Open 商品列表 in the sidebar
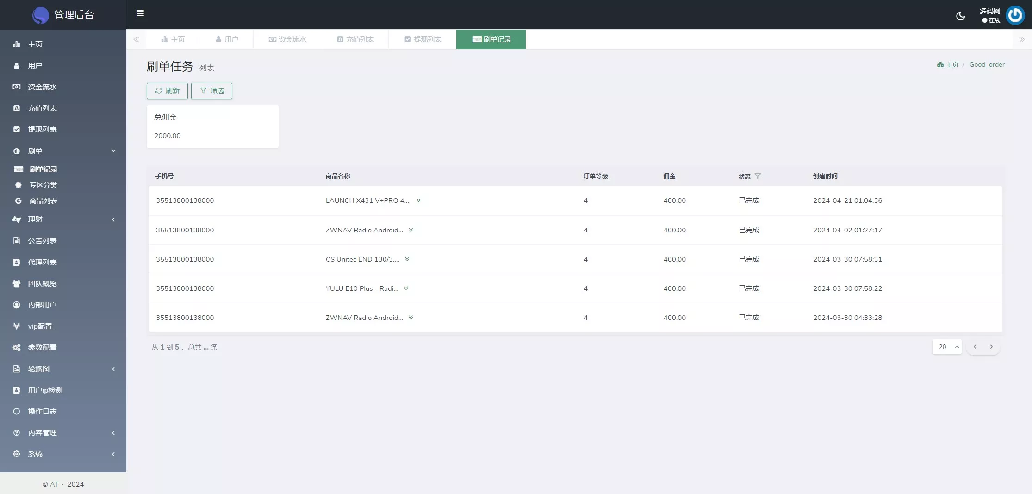Screen dimensions: 1032x494 click(43, 201)
